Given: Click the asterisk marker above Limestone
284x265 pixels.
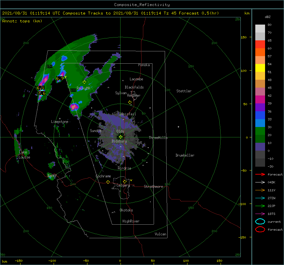Looking at the screenshot, I should click(60, 119).
